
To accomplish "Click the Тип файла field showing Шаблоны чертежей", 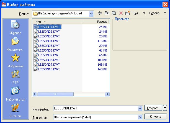I will click(96, 117).
